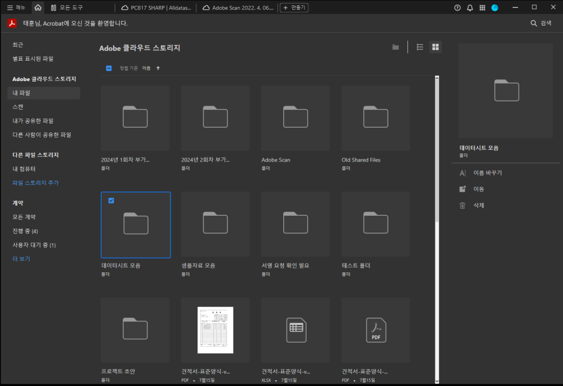The height and width of the screenshot is (386, 563).
Task: Click the 만들기 create button
Action: [294, 8]
